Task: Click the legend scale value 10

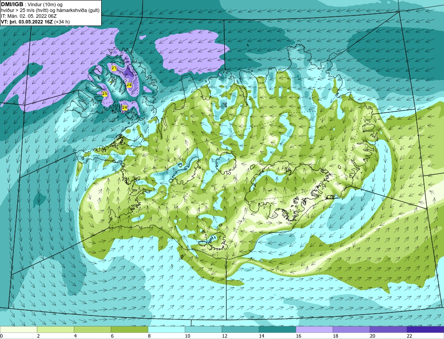Action: click(x=187, y=336)
